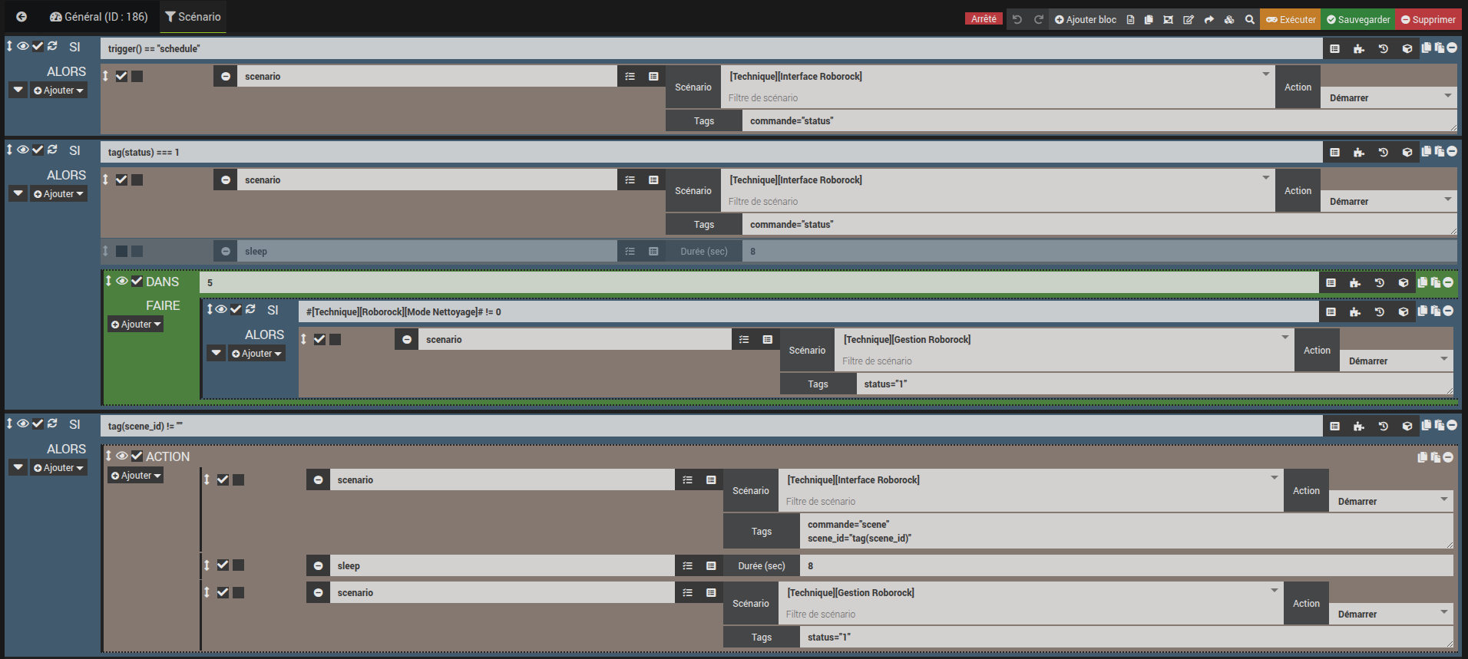Viewport: 1468px width, 659px height.
Task: Paste a block onto tag(status) SI block
Action: tap(1440, 151)
